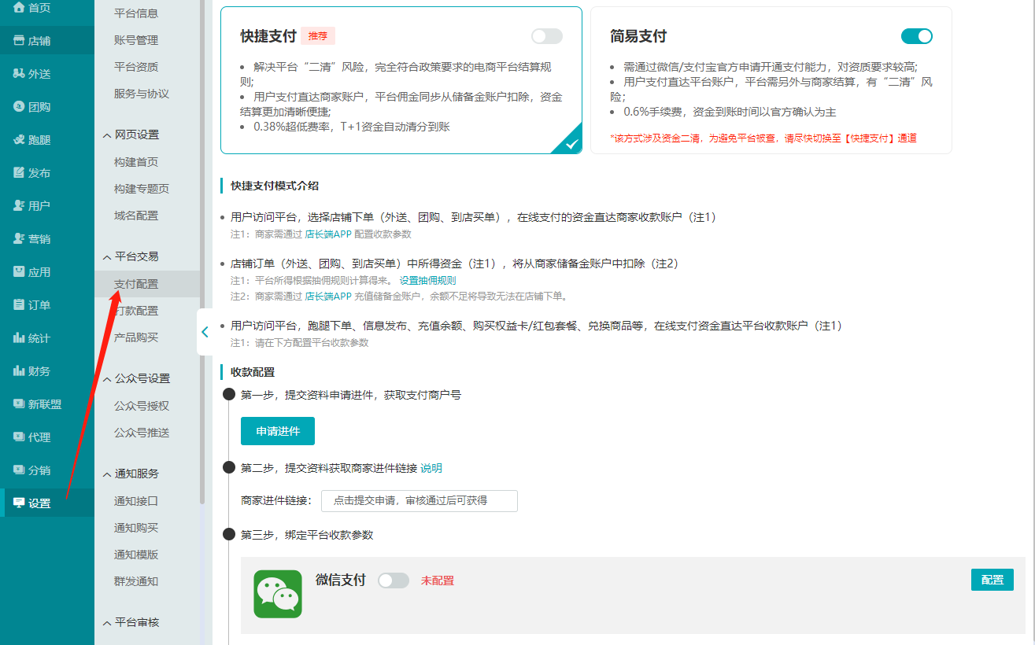Click the 代理 agent icon
The width and height of the screenshot is (1035, 645).
coord(19,437)
